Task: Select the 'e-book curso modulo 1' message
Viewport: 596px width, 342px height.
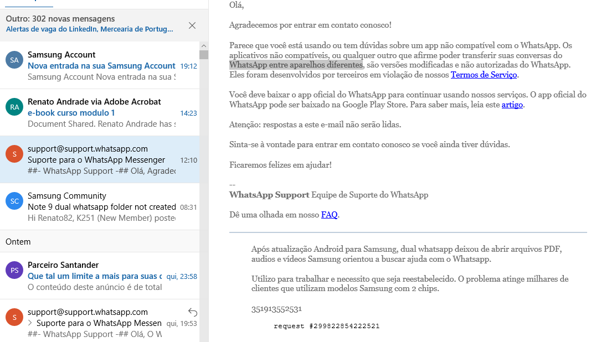Action: pyautogui.click(x=71, y=113)
